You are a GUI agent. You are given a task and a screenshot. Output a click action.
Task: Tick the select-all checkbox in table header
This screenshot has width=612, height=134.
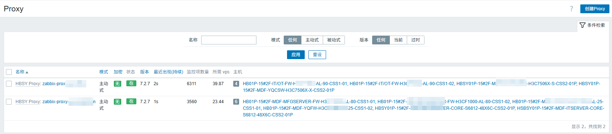[9, 72]
